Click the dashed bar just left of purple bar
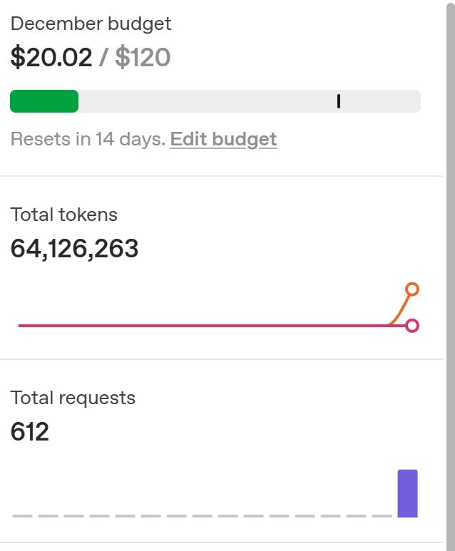 382,515
